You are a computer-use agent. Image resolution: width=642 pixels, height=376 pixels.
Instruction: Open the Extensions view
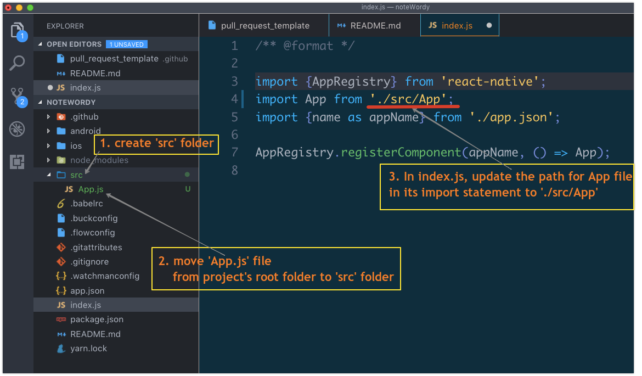(17, 161)
